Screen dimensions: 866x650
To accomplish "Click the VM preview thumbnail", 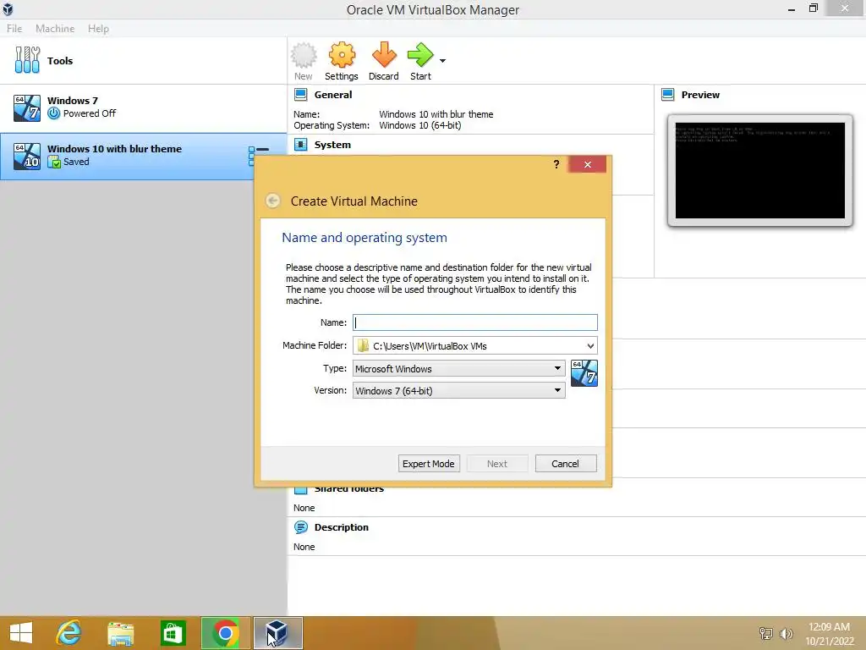I will click(x=760, y=170).
